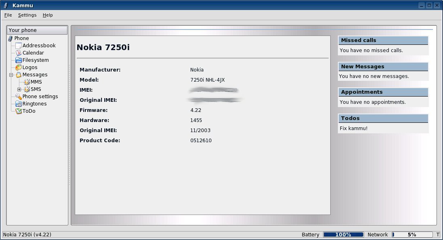Click the Logos palette icon
The image size is (443, 240).
coord(19,67)
